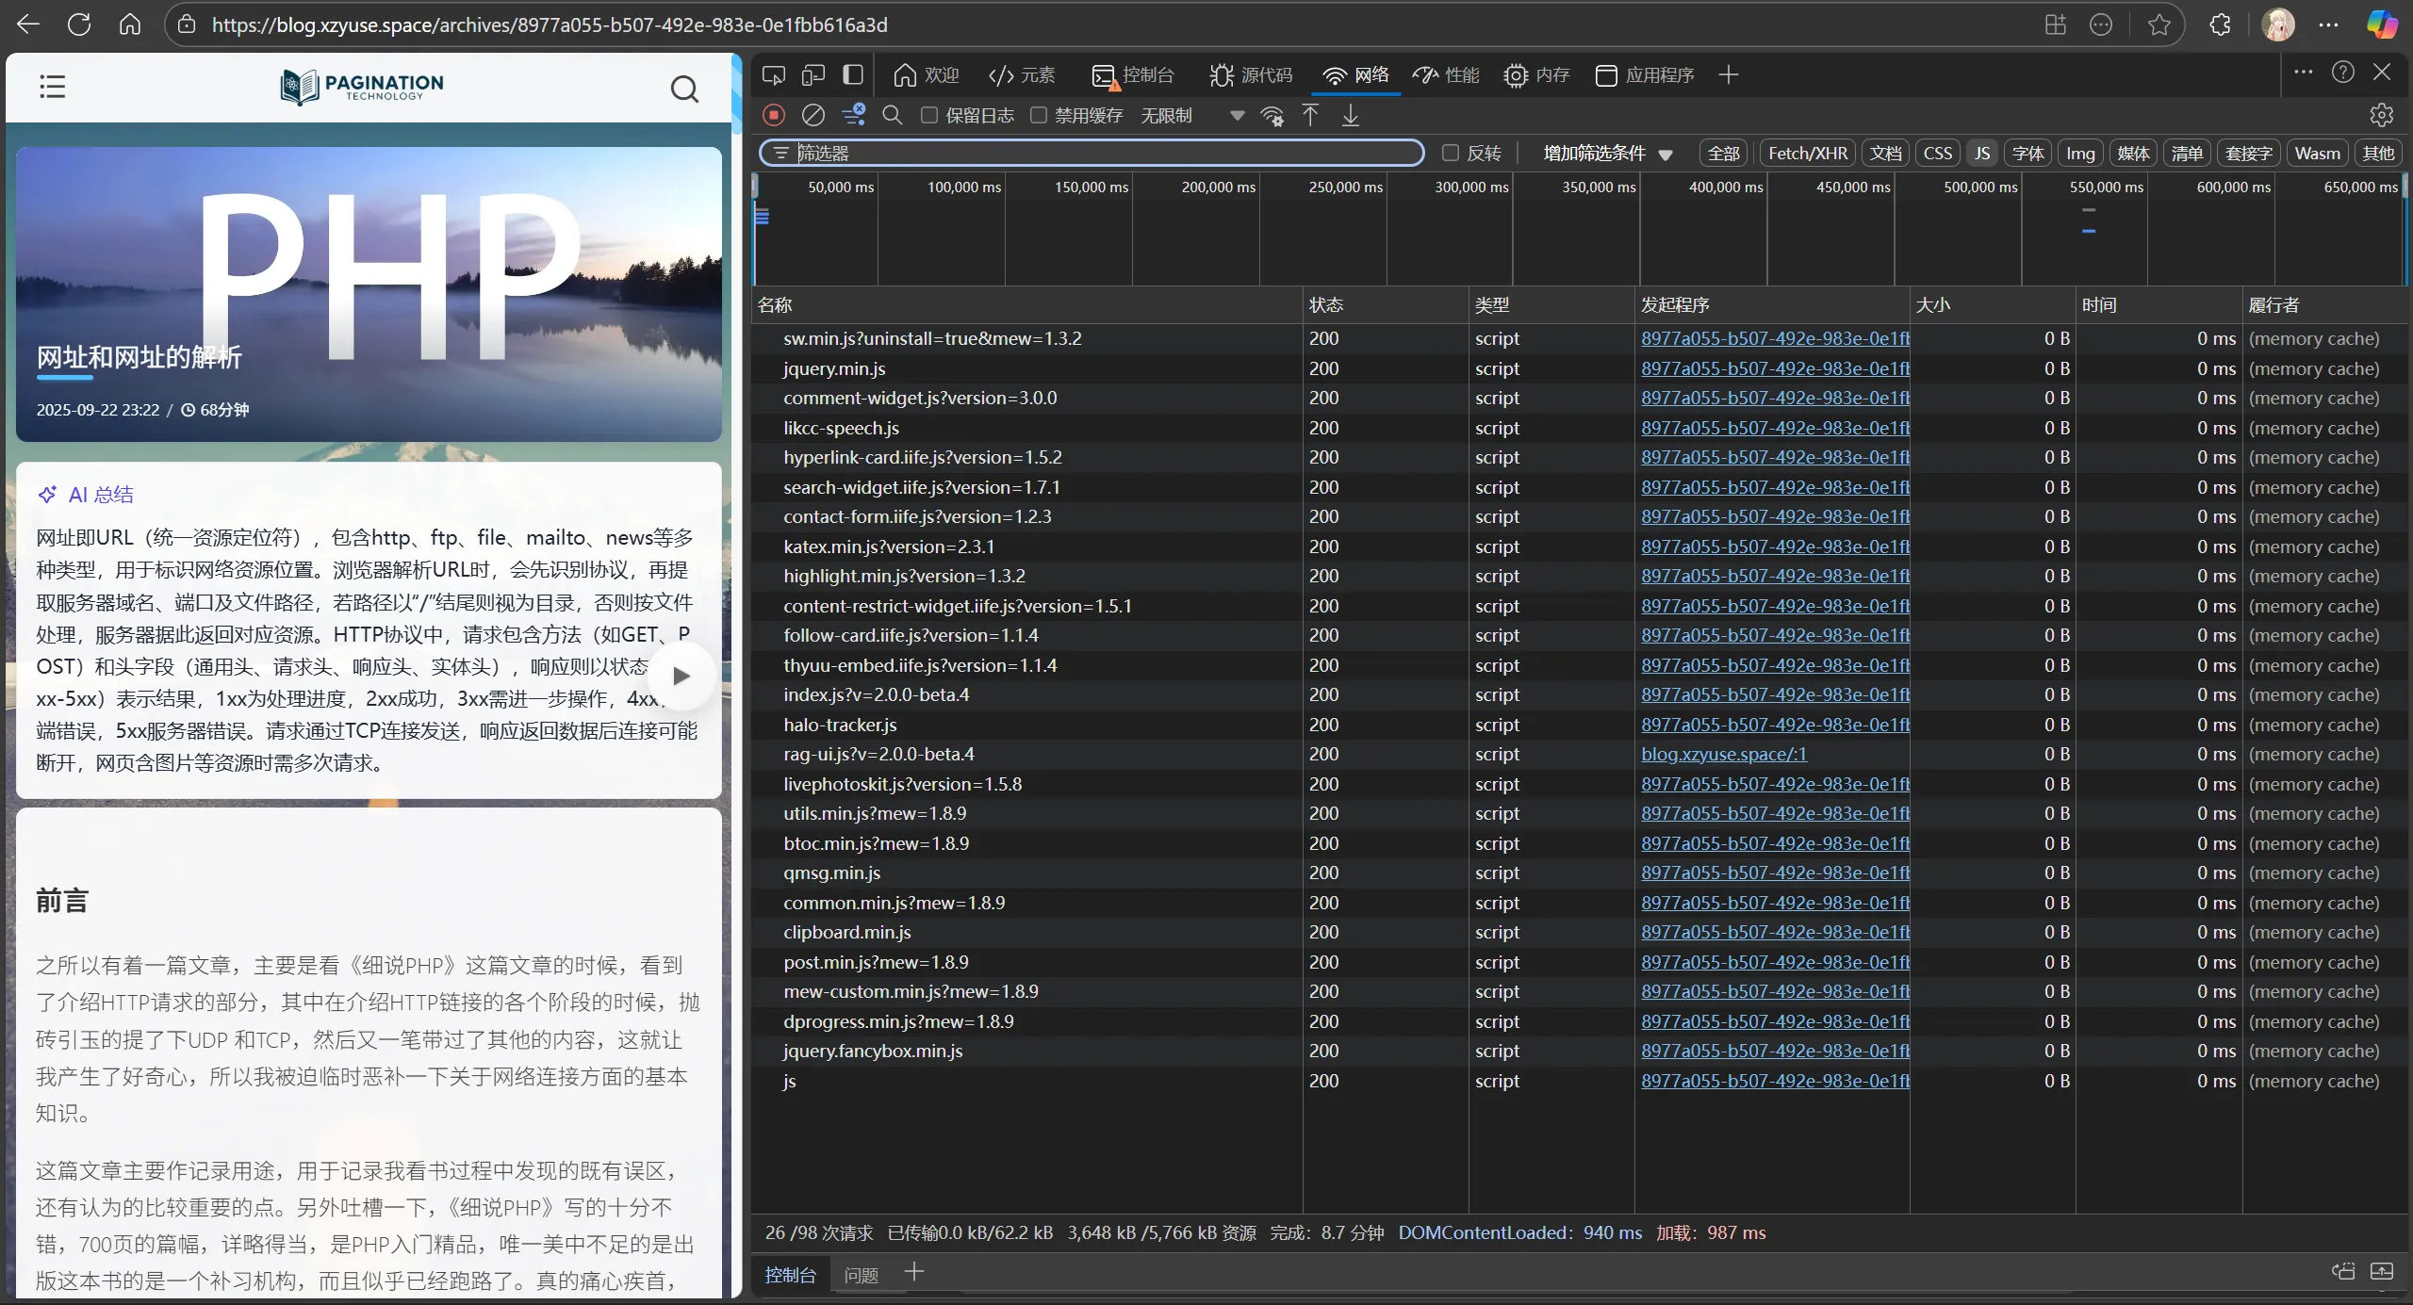Check the 反转 filter checkbox
The image size is (2413, 1305).
tap(1451, 153)
